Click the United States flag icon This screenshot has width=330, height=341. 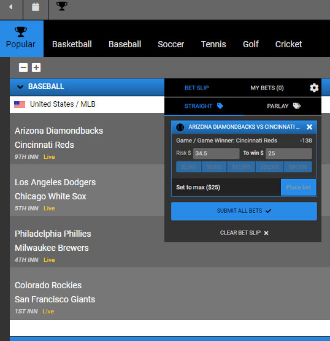[x=20, y=104]
